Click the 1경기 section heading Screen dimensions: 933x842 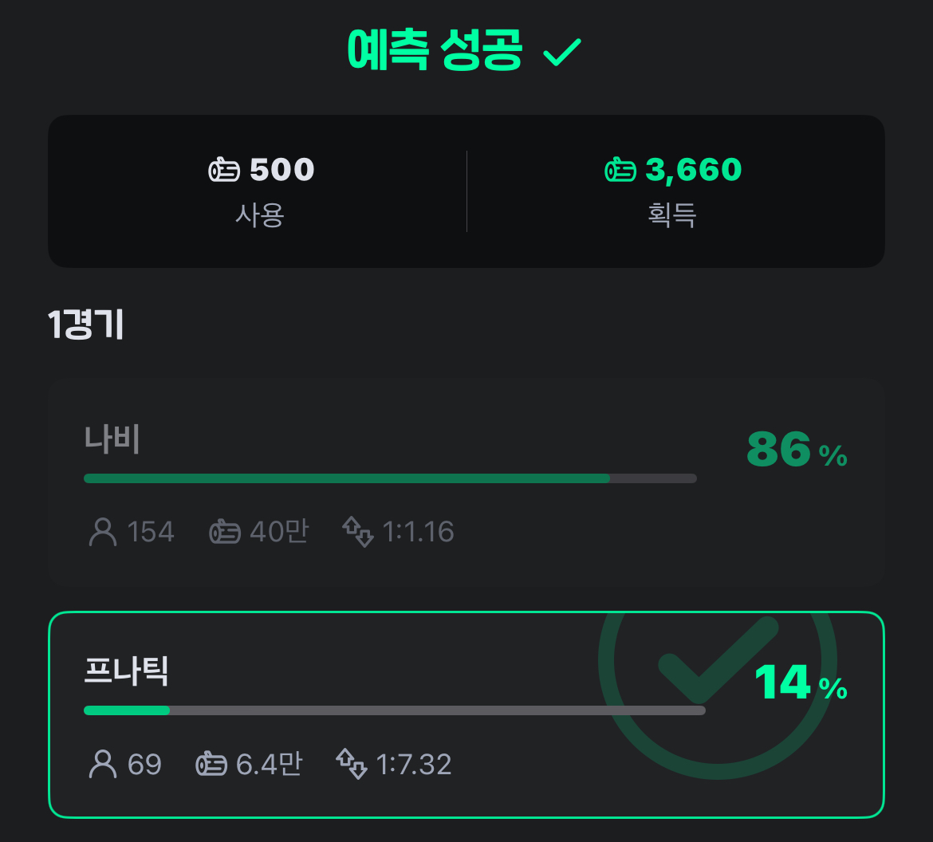click(x=85, y=325)
